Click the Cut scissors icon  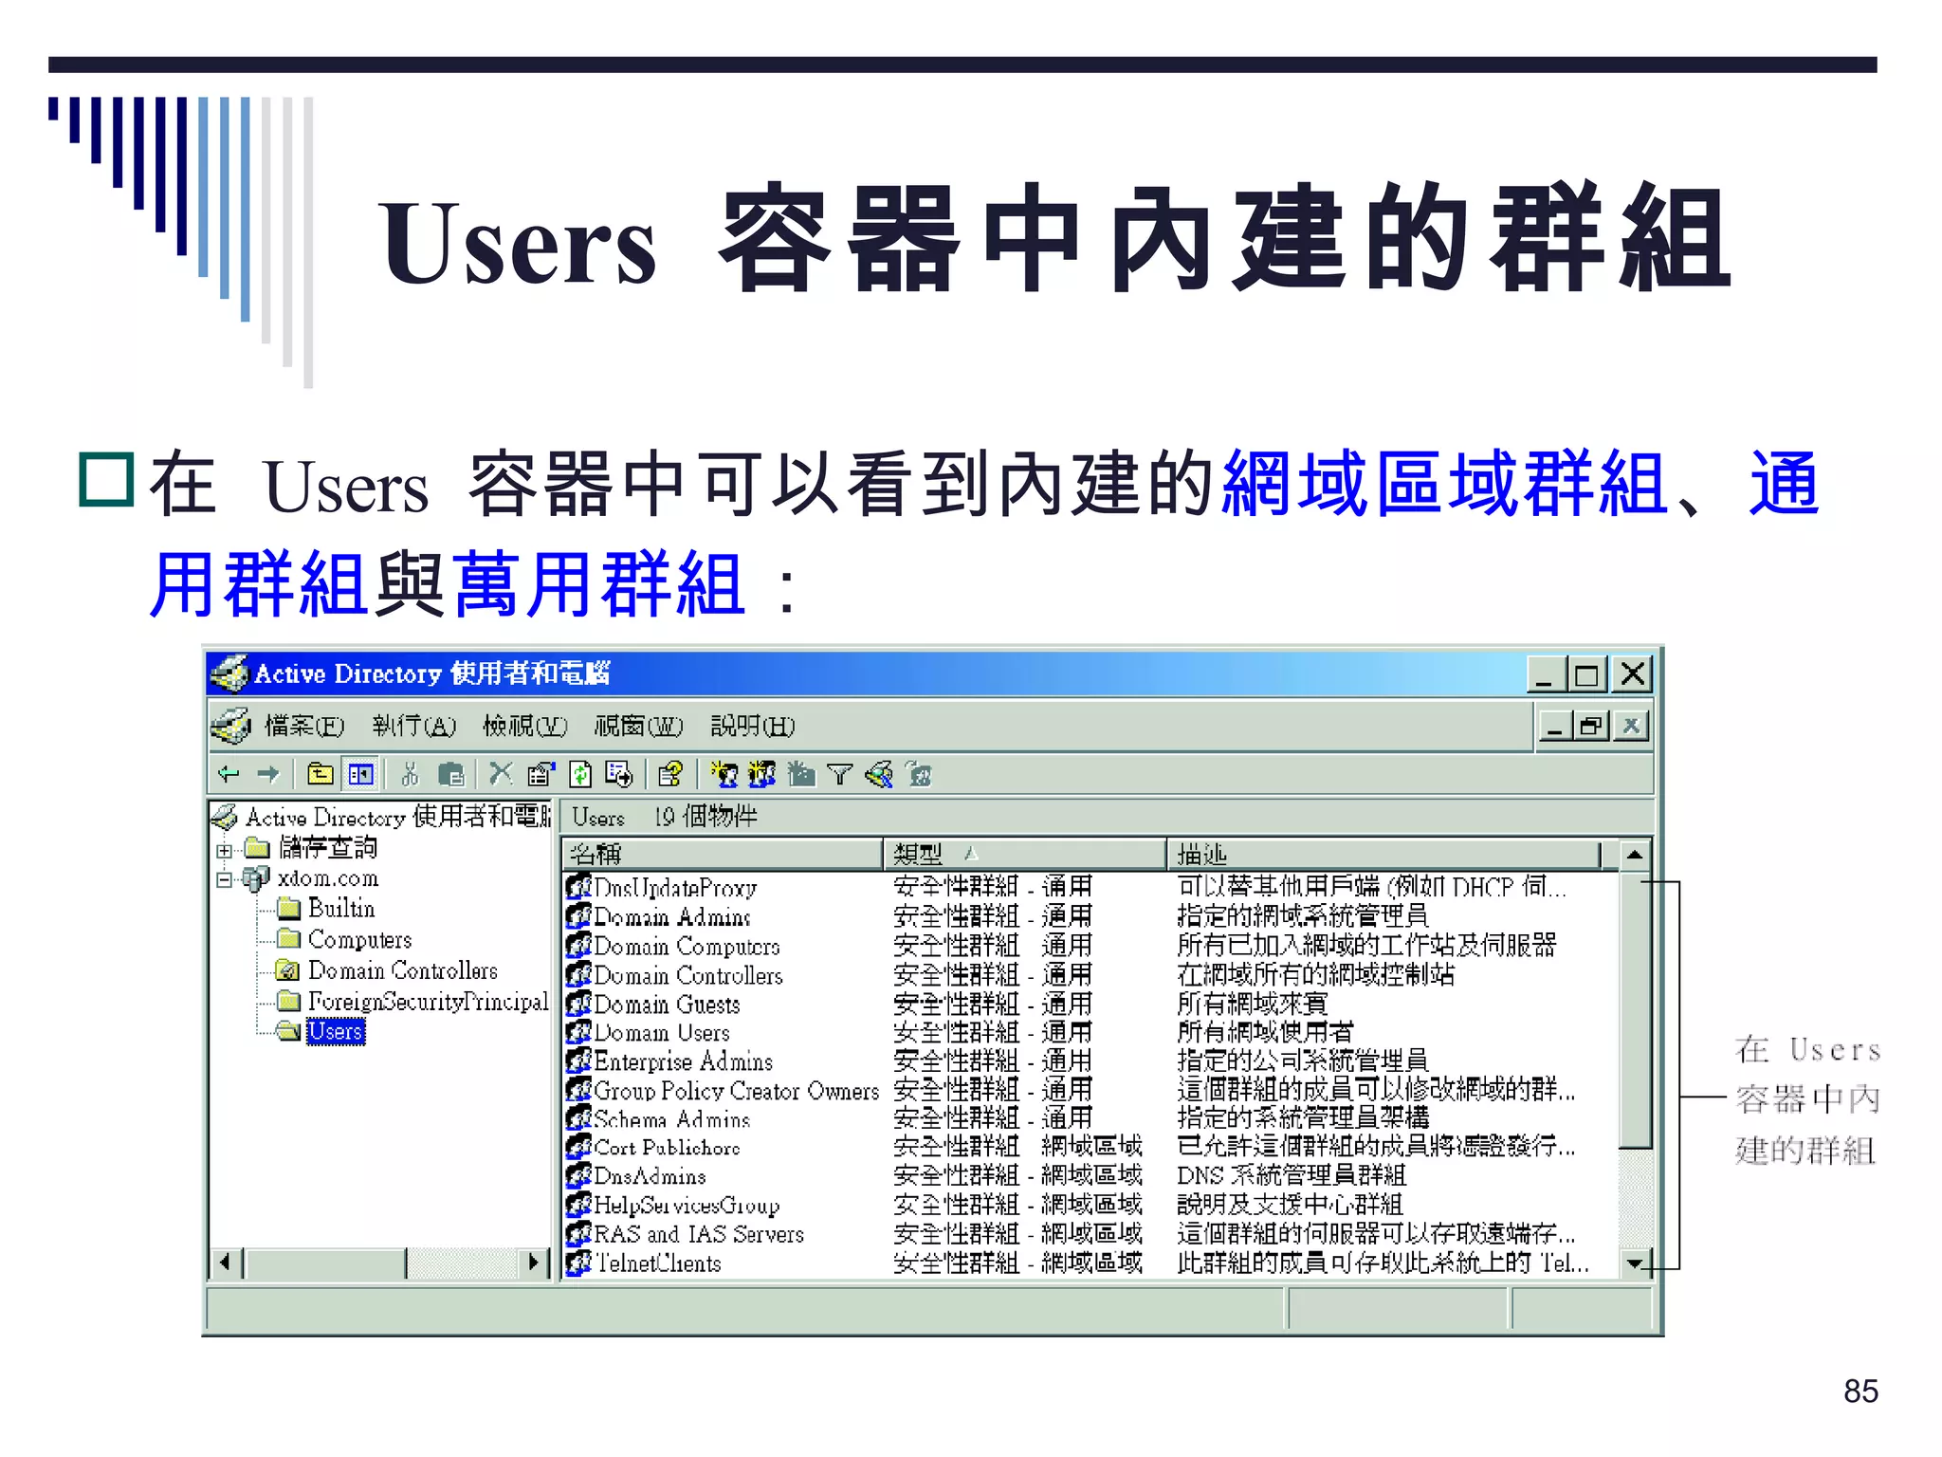(x=410, y=774)
